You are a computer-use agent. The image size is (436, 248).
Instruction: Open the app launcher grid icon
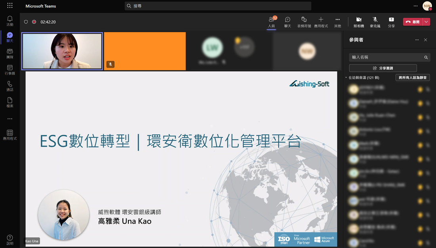(x=10, y=5)
